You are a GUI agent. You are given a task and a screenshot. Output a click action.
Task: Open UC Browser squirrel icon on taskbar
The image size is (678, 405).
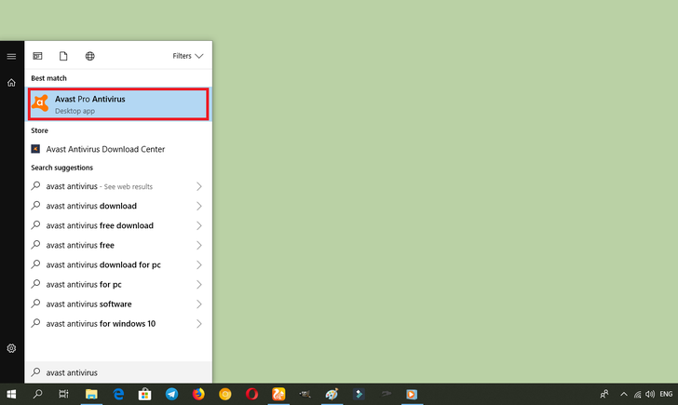coord(278,394)
